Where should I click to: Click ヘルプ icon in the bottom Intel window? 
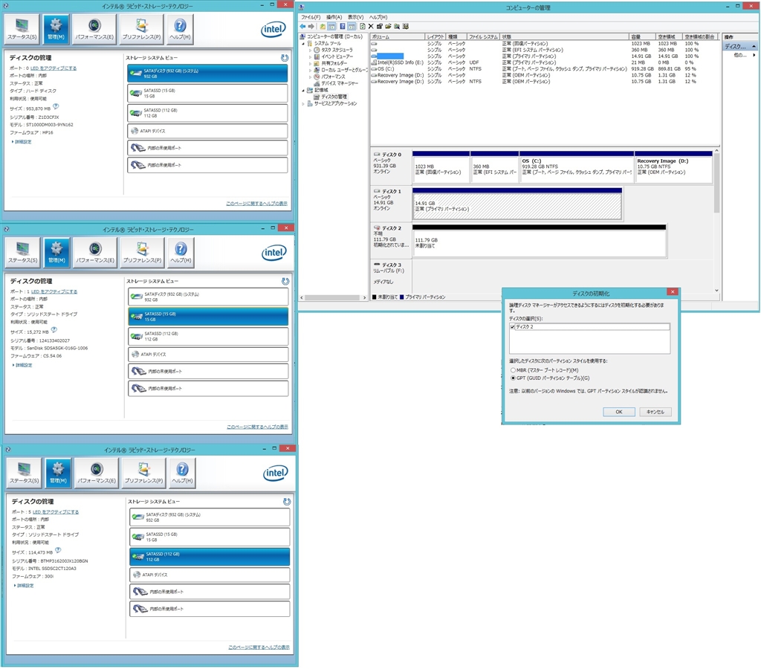coord(182,474)
